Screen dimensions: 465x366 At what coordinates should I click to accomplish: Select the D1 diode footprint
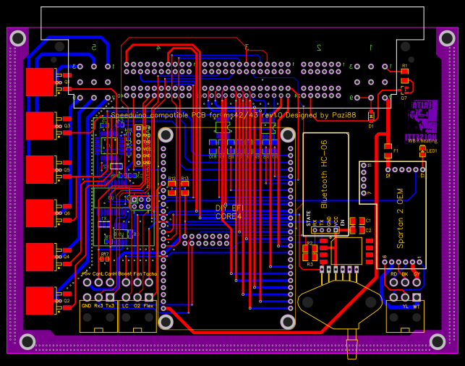tap(371, 116)
